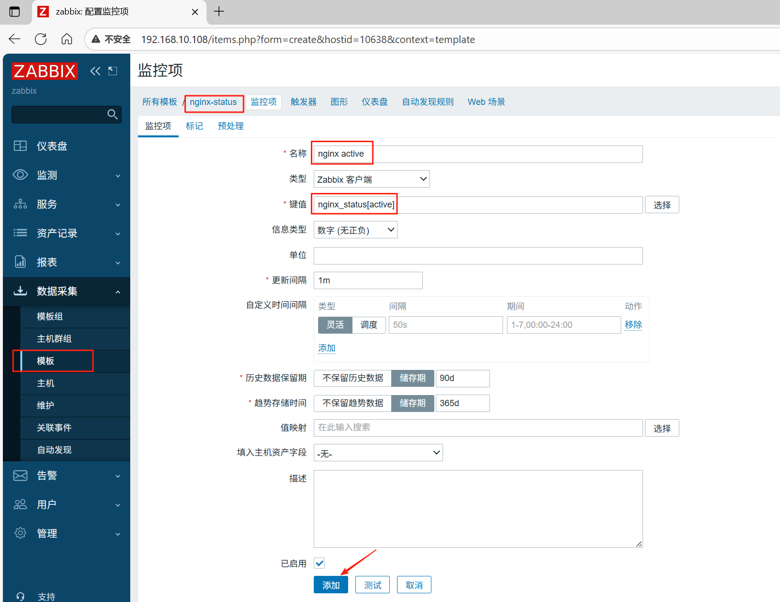Open Web 场景 in template navigation
The width and height of the screenshot is (780, 602).
(x=486, y=102)
